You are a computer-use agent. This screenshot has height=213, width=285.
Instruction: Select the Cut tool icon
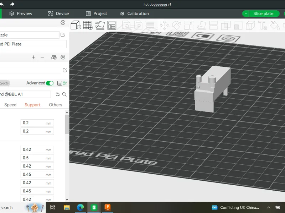point(213,25)
